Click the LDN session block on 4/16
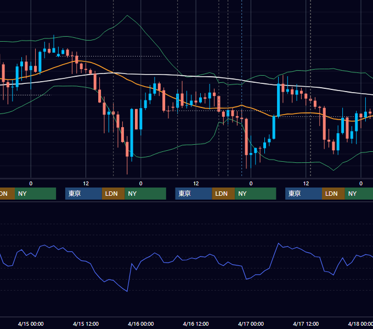 223,194
